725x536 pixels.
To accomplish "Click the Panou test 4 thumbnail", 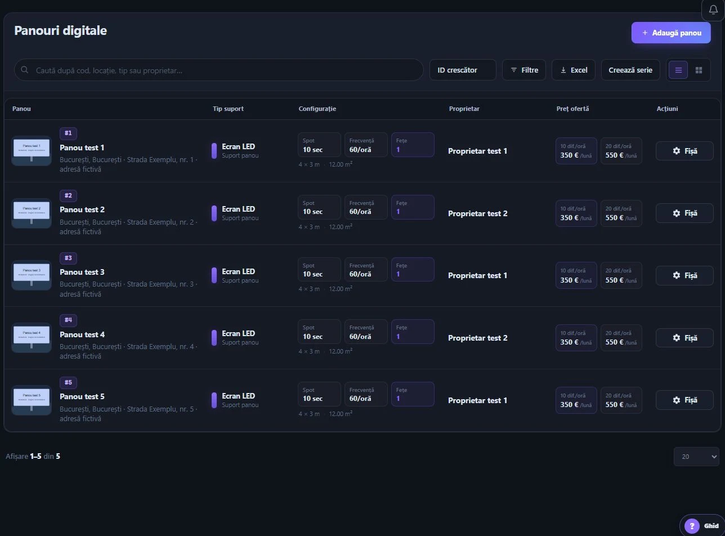I will click(x=32, y=338).
